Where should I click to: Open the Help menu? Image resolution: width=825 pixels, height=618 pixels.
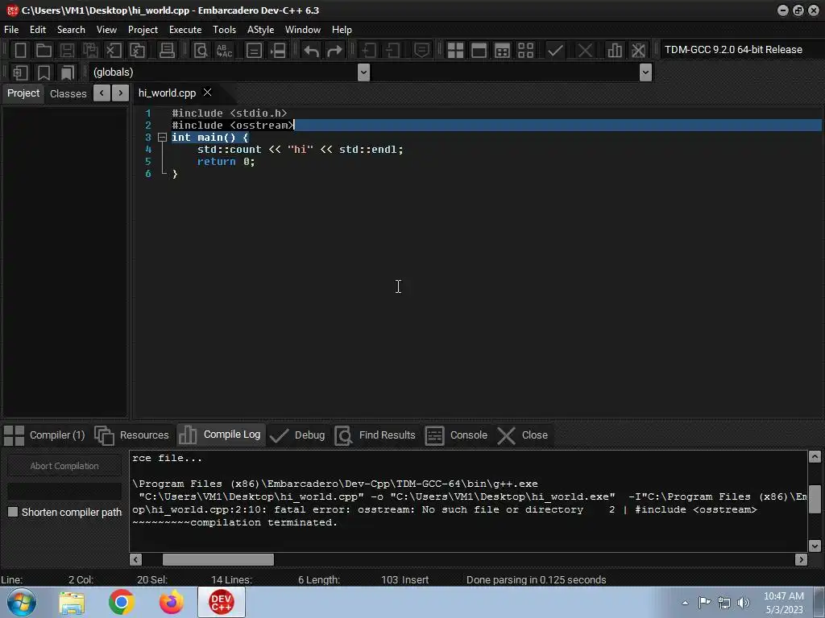(x=342, y=30)
